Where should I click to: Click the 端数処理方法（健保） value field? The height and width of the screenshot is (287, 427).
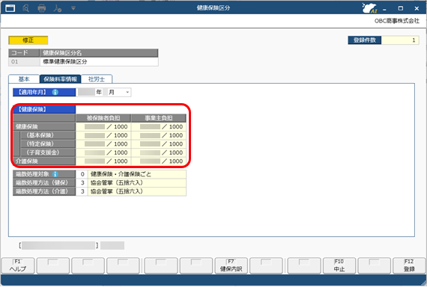coord(131,182)
